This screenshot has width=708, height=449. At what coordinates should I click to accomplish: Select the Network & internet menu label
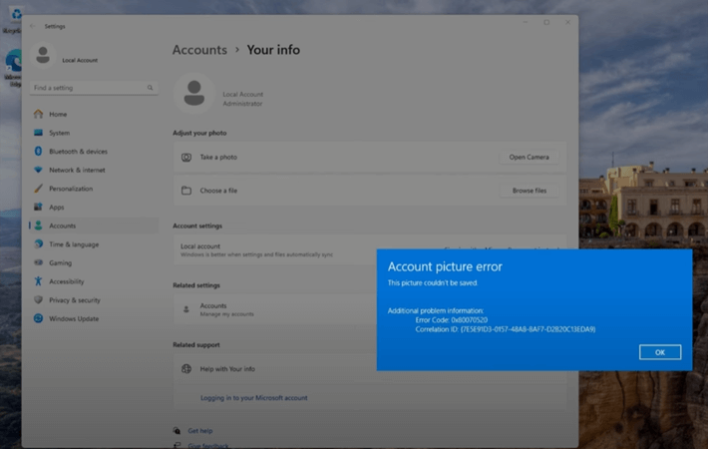(x=77, y=170)
